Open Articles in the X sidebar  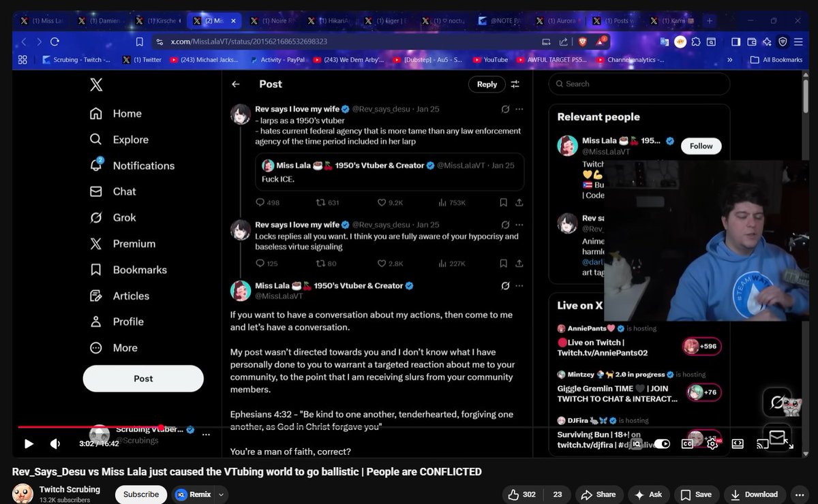[119, 296]
